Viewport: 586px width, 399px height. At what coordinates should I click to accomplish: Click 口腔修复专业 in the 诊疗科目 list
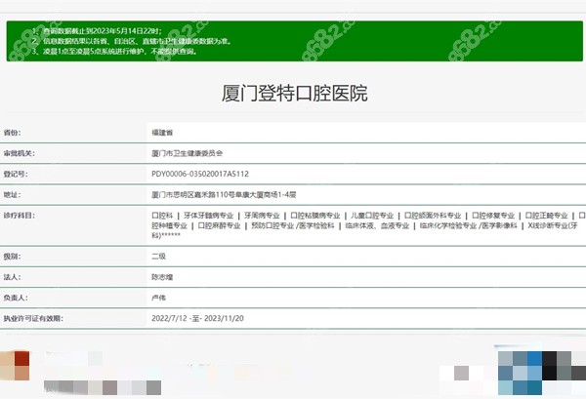point(493,216)
